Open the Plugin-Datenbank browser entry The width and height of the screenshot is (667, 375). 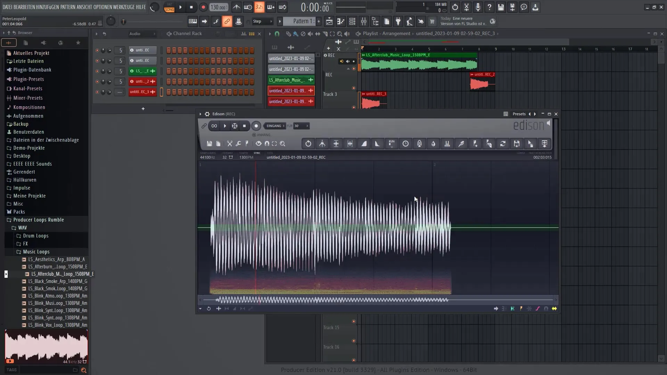click(32, 70)
